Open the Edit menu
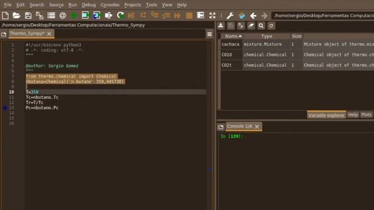Image resolution: width=374 pixels, height=210 pixels. click(20, 5)
